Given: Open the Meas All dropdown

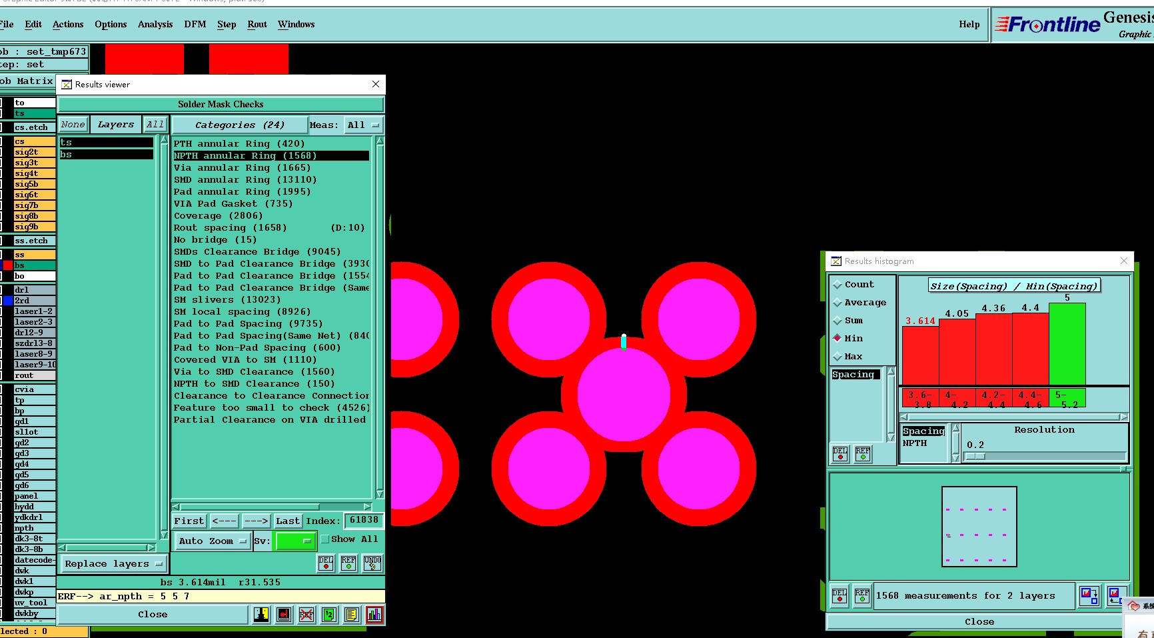Looking at the screenshot, I should pyautogui.click(x=363, y=125).
